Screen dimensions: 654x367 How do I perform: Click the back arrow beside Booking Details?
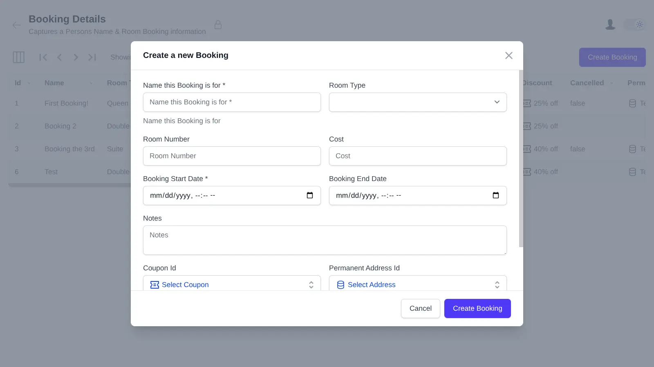tap(16, 25)
